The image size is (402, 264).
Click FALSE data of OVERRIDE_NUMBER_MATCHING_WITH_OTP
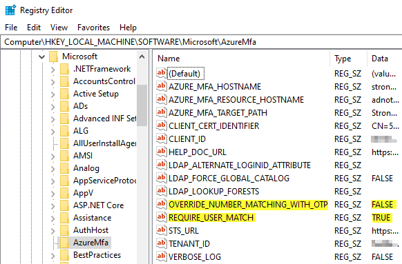[x=383, y=205]
